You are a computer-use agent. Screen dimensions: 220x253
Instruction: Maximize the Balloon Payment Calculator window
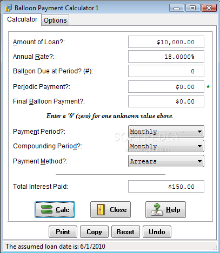(192, 8)
